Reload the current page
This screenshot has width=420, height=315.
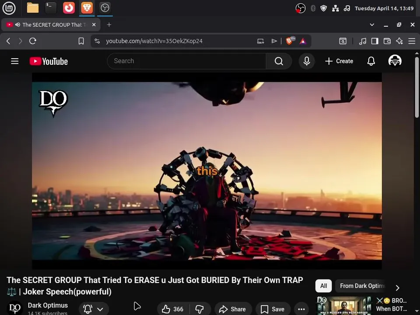pyautogui.click(x=33, y=41)
